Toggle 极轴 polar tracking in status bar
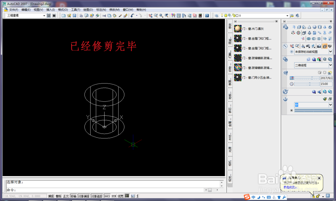336x201 pixels. pyautogui.click(x=74, y=196)
